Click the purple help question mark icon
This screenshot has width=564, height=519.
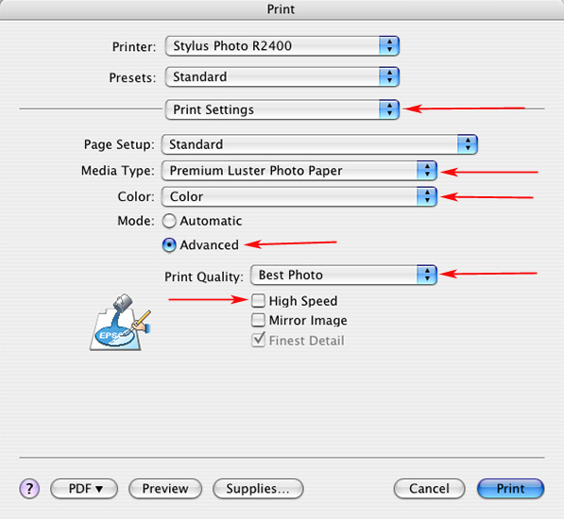[x=29, y=489]
